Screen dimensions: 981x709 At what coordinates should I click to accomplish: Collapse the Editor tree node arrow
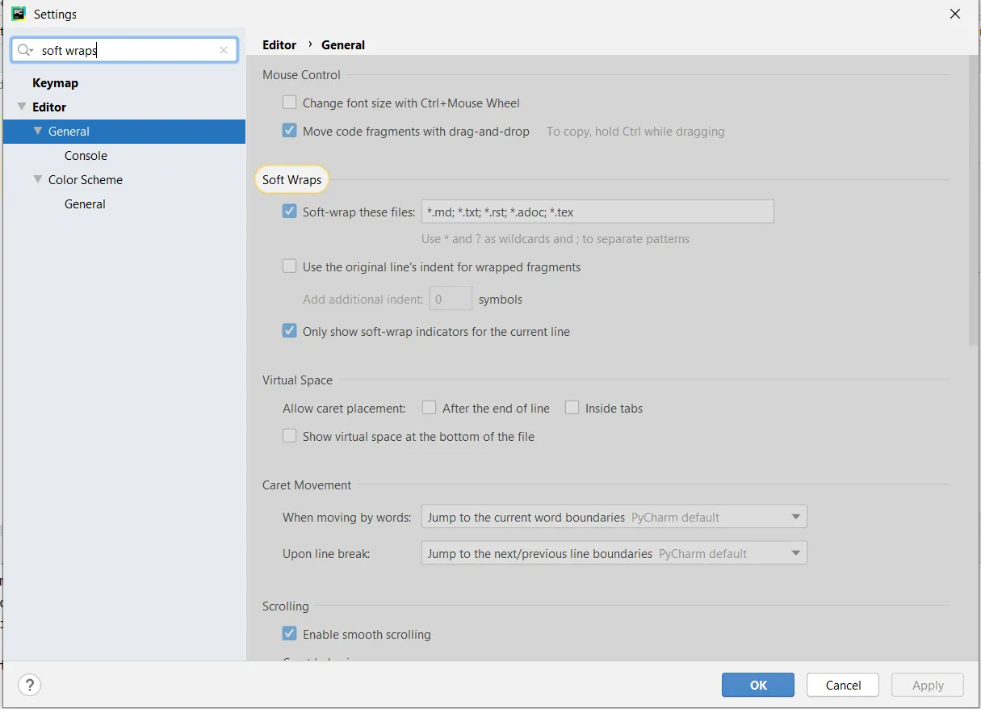pos(22,107)
